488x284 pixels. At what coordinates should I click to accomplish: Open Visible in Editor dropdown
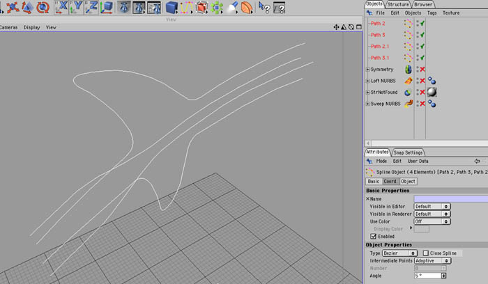[x=432, y=207]
